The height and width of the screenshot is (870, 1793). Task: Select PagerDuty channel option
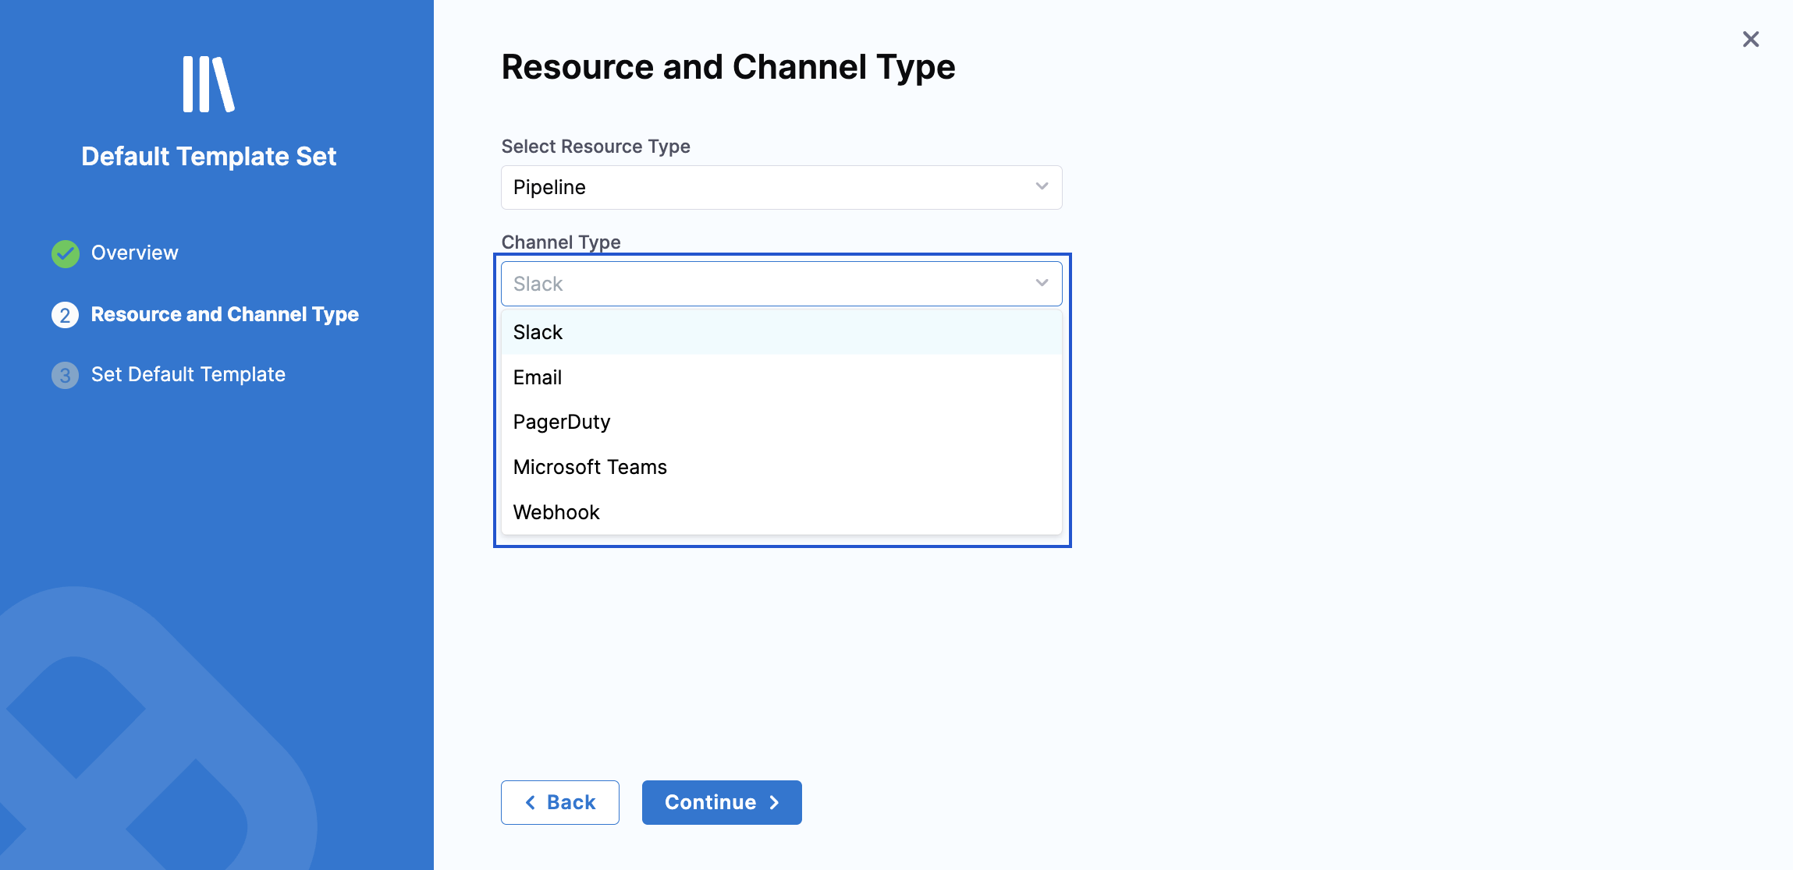pyautogui.click(x=562, y=422)
